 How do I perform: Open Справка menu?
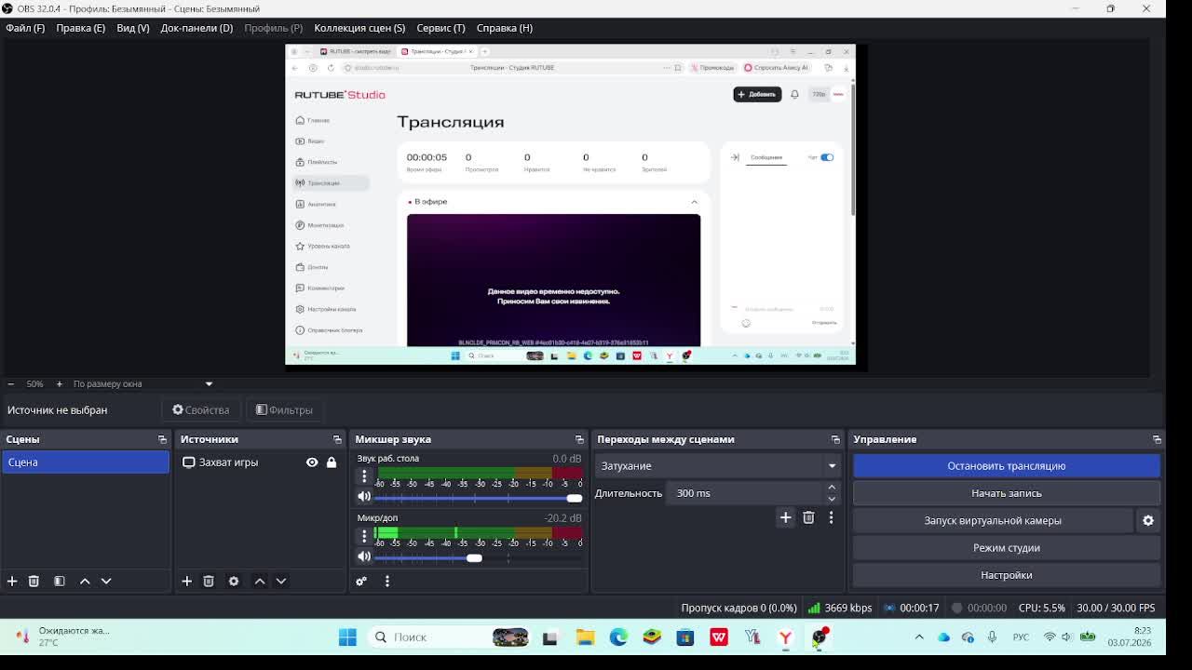coord(505,28)
